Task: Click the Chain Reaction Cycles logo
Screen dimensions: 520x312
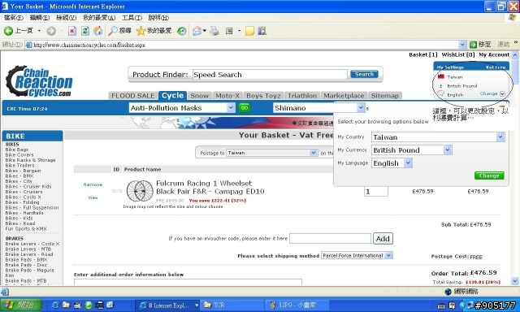Action: (x=39, y=81)
